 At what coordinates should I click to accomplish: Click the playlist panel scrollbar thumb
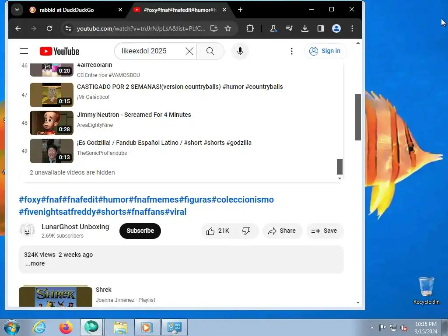[x=339, y=167]
